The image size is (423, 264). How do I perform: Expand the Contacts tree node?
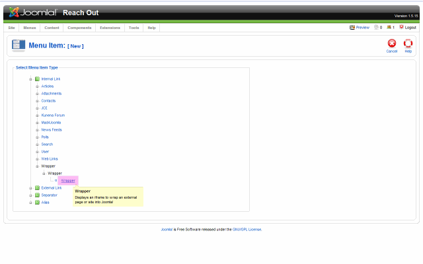(37, 101)
